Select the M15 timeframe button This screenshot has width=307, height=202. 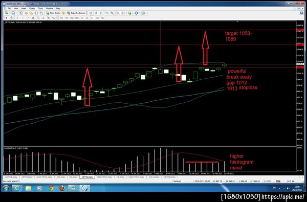pyautogui.click(x=72, y=18)
